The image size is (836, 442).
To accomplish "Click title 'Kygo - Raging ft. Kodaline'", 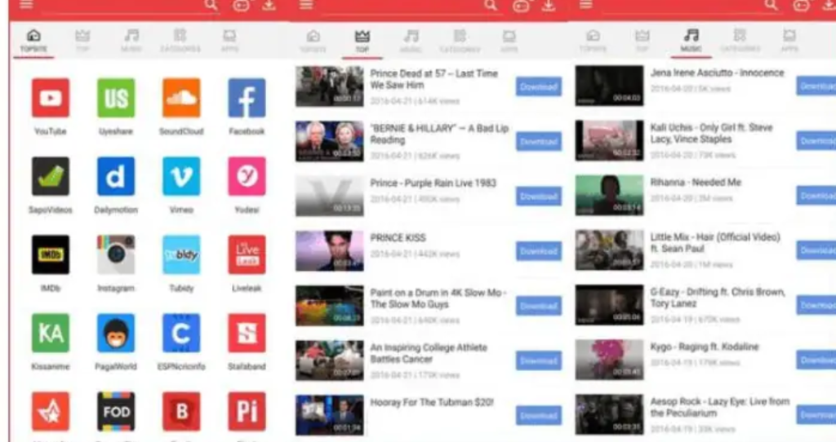I will pyautogui.click(x=705, y=347).
